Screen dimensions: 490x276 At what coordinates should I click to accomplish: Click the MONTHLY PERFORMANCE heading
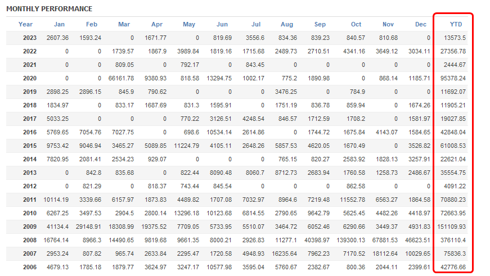(x=49, y=9)
